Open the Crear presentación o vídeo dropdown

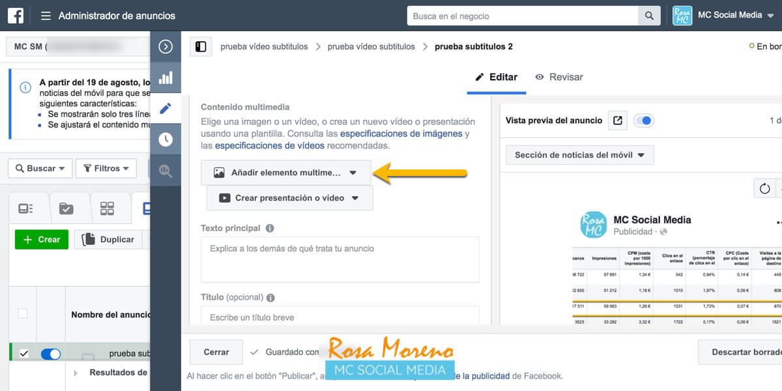coord(289,198)
